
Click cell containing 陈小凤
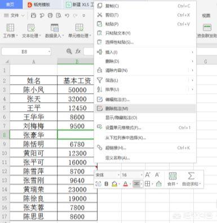click(x=33, y=90)
